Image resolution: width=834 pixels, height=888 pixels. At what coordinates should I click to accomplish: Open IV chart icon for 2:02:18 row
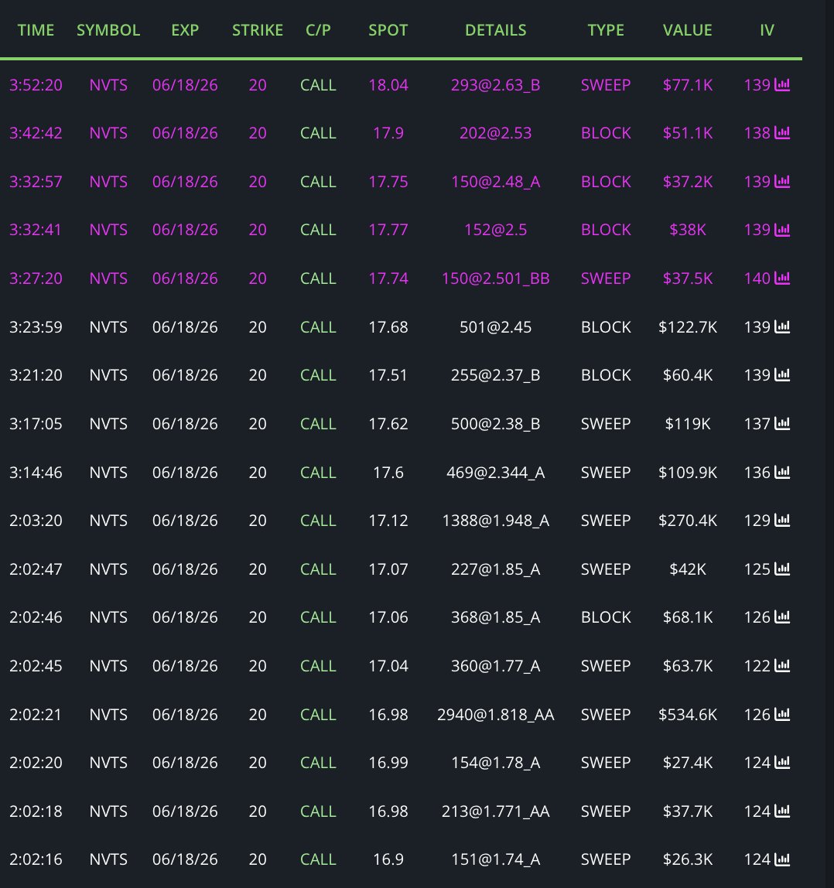[782, 811]
